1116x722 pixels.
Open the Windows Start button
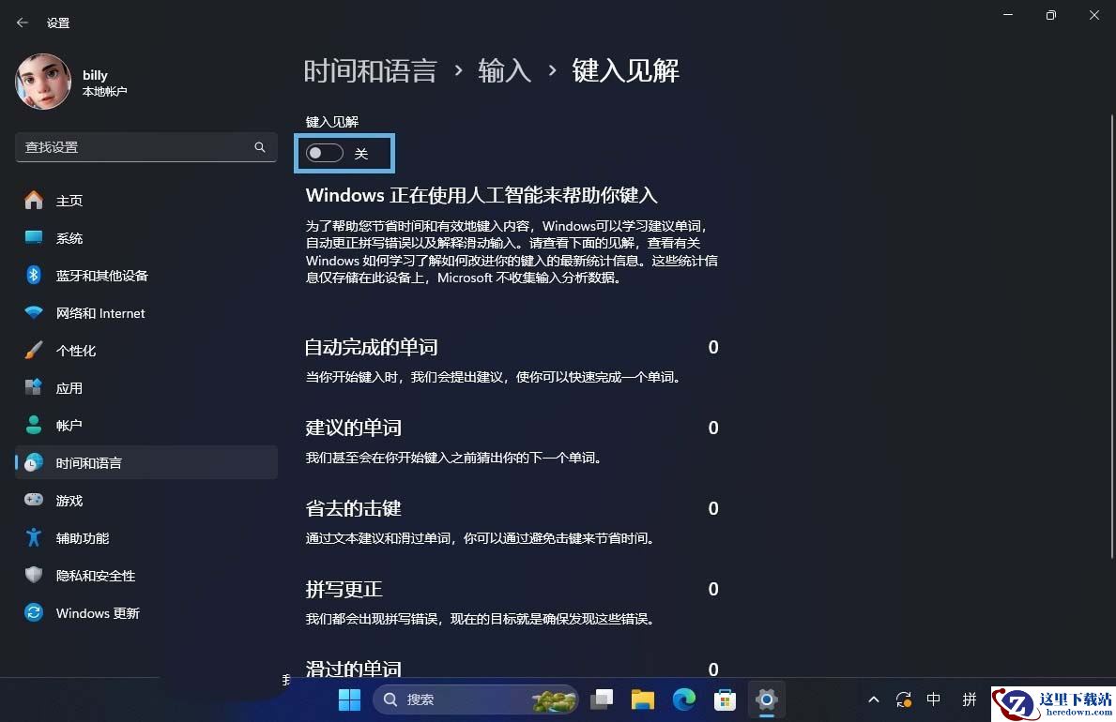pos(349,699)
